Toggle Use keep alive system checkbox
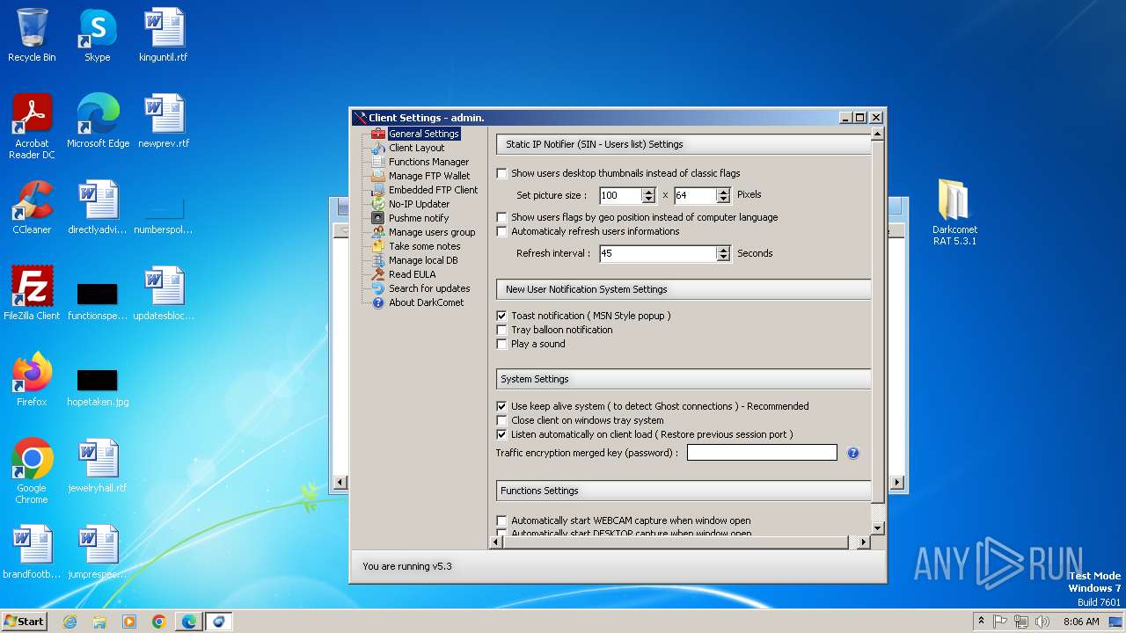Viewport: 1126px width, 633px height. [501, 406]
